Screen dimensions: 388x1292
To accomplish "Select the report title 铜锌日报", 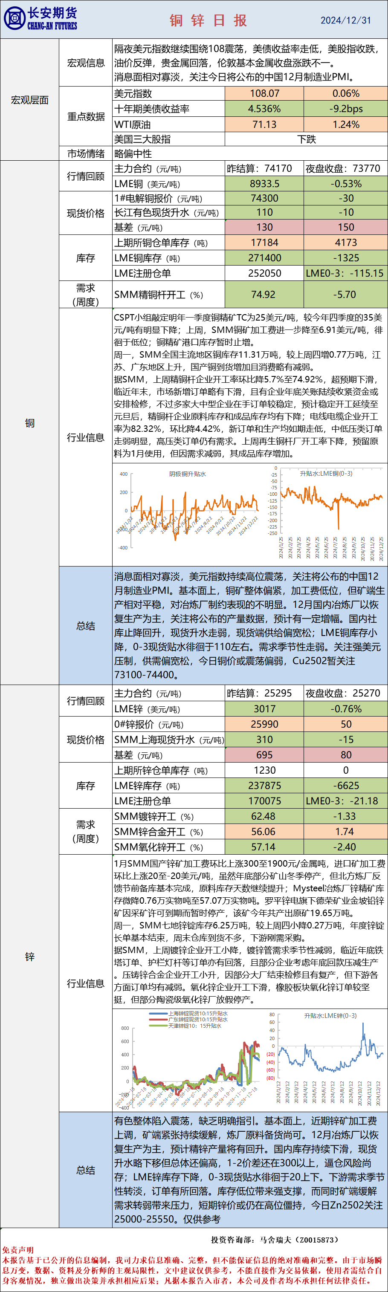I will tap(208, 20).
